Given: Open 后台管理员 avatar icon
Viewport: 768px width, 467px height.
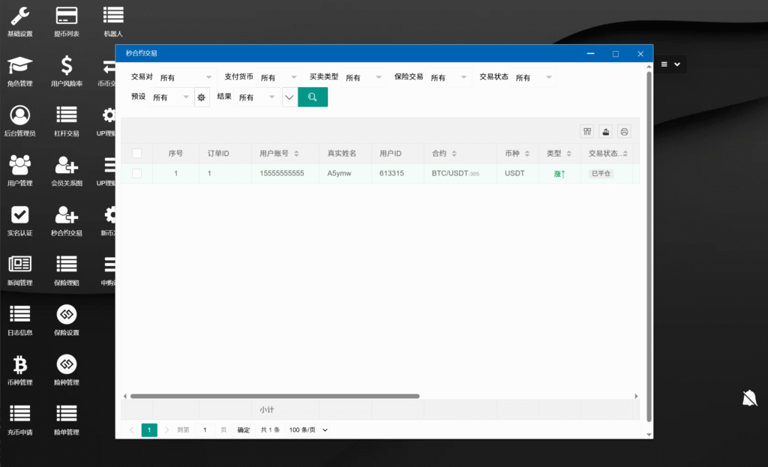Looking at the screenshot, I should tap(20, 115).
